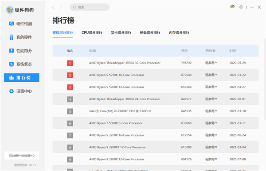Click the score 679548

(186, 75)
